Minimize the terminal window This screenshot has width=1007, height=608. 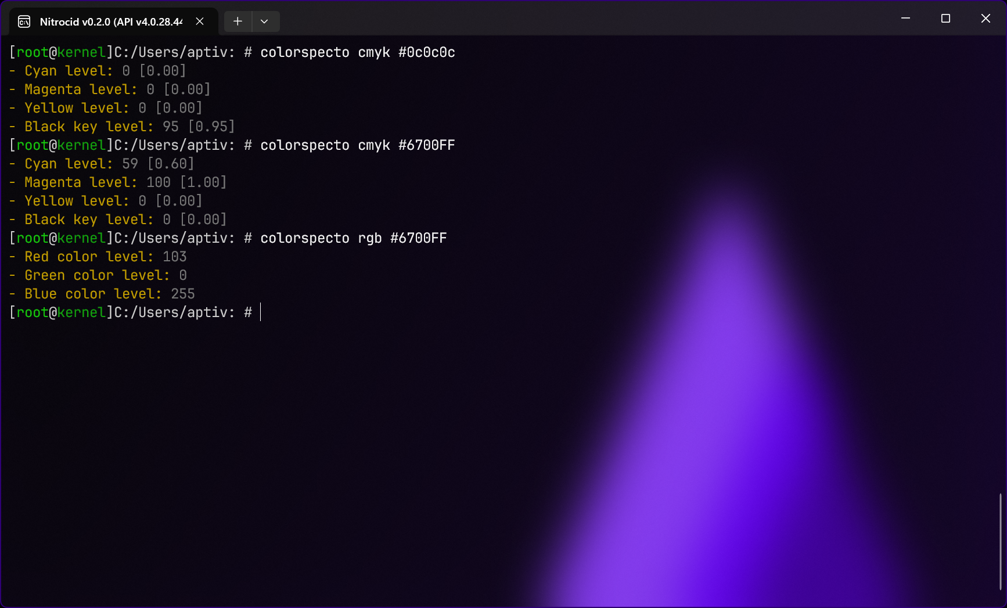(905, 19)
